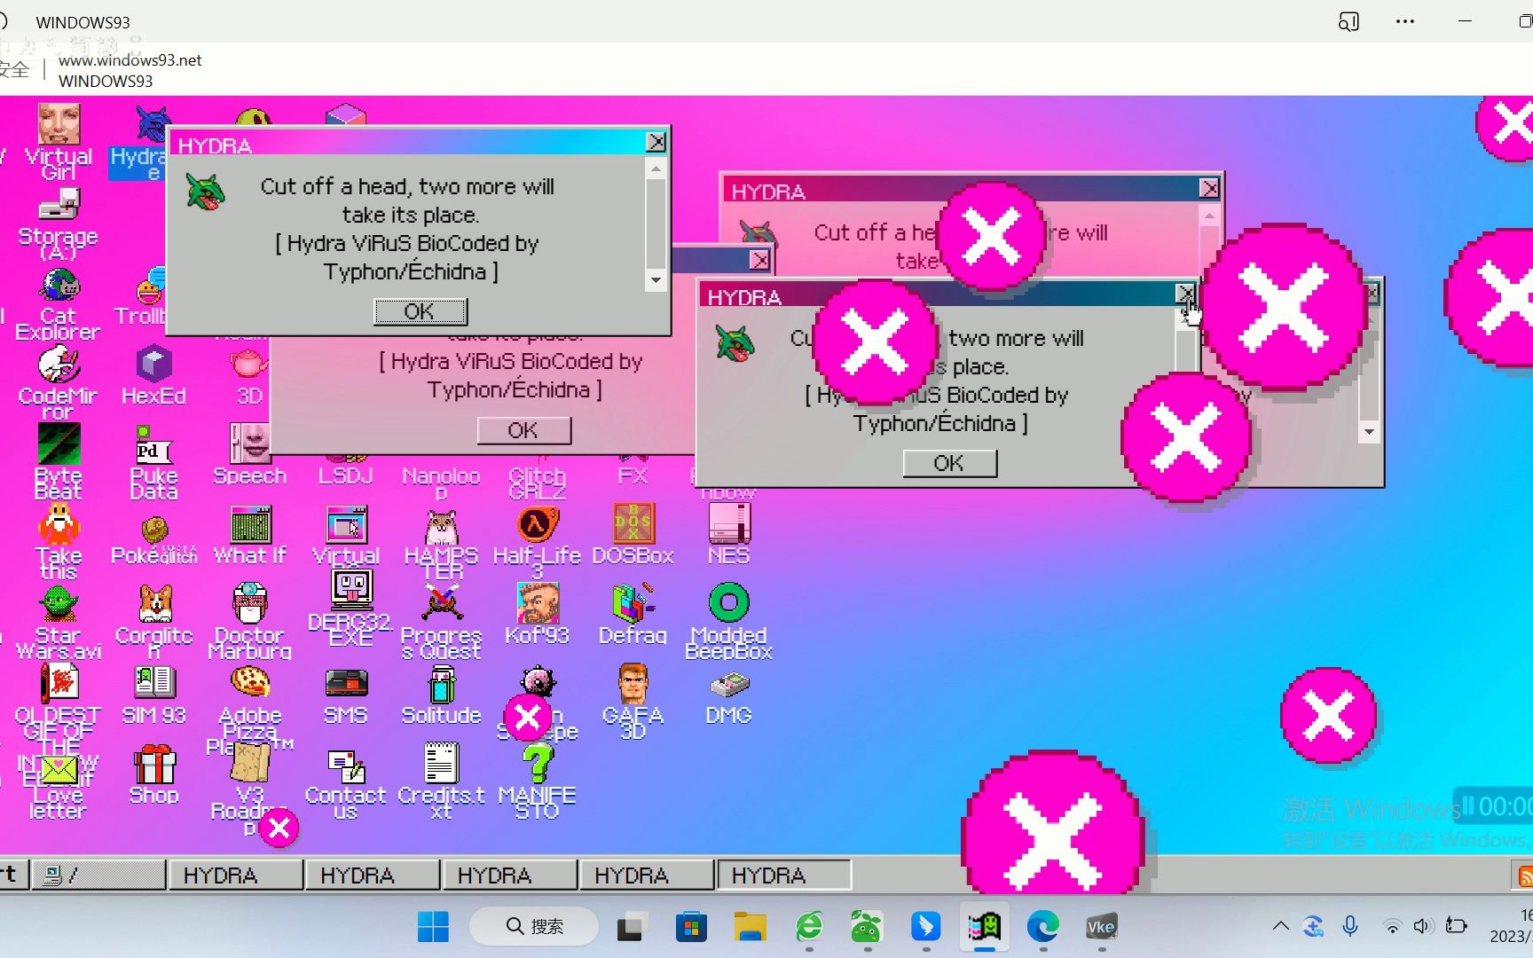
Task: Click OK in the middle HYDRA dialog behind
Action: (x=523, y=430)
